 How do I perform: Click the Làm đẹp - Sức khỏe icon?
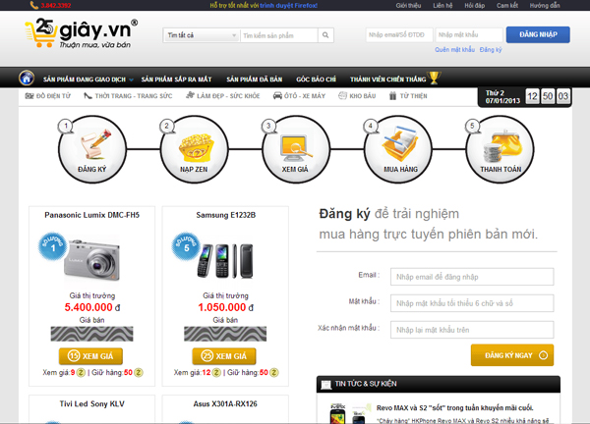(190, 95)
